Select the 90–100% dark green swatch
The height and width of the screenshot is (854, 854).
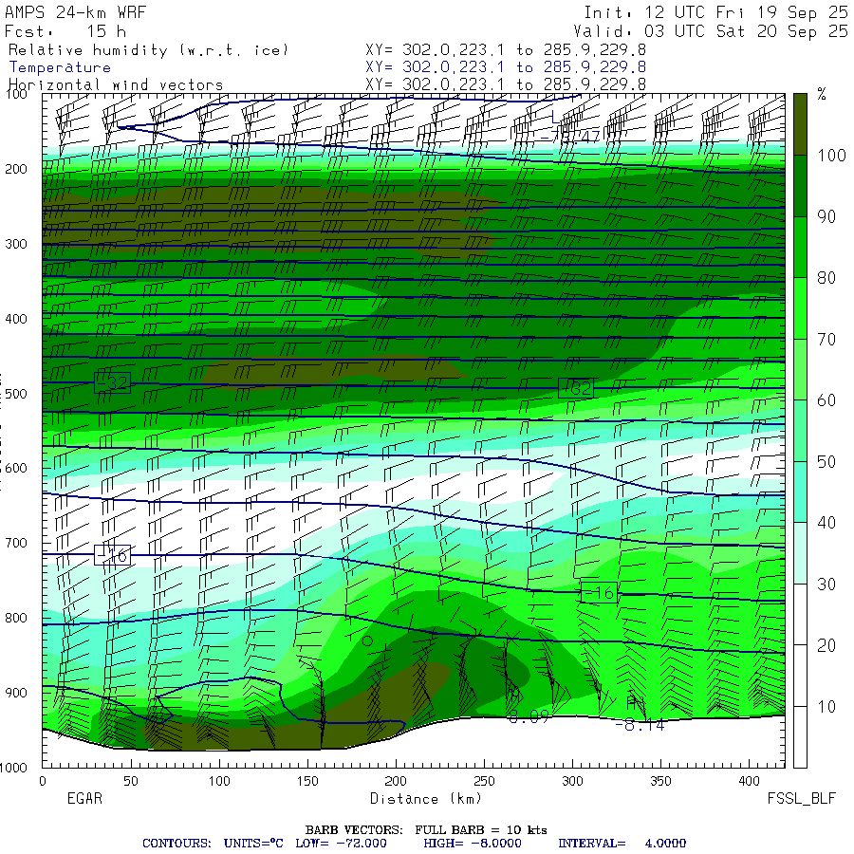pos(800,186)
